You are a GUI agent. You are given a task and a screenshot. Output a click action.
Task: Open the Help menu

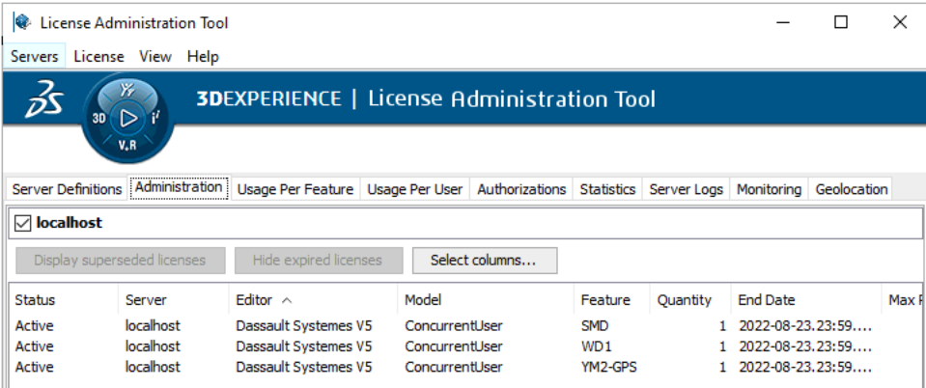point(203,57)
